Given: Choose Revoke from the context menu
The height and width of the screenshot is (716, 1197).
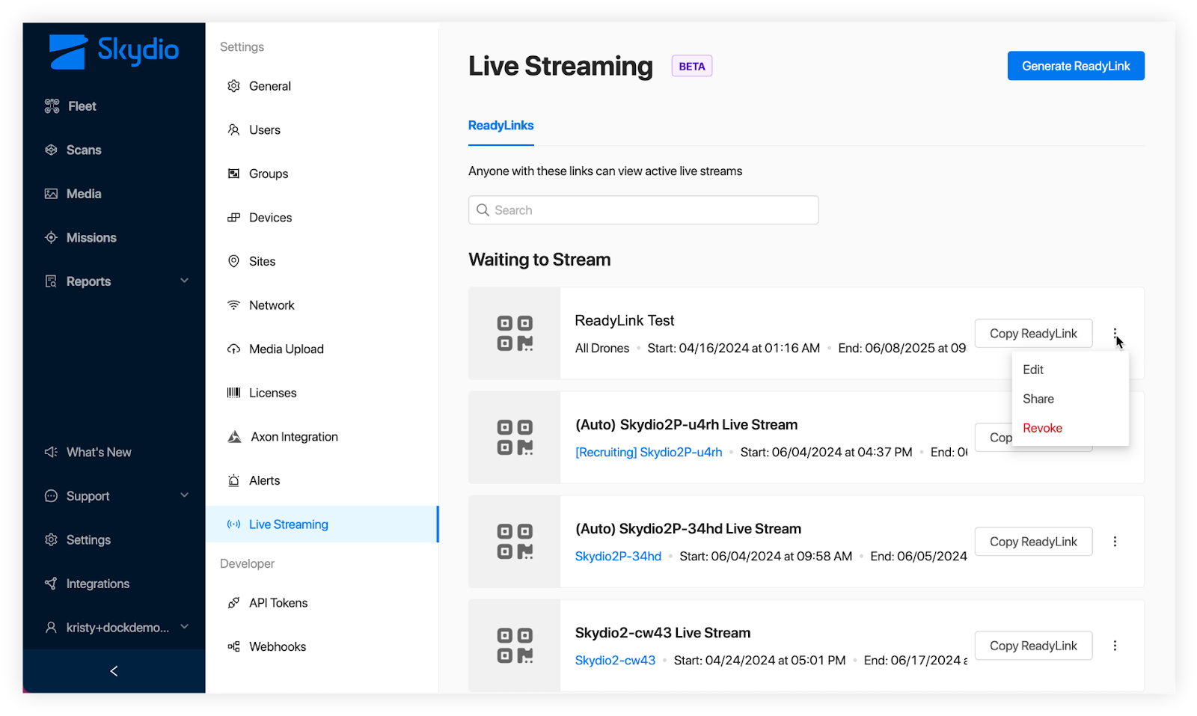Looking at the screenshot, I should point(1042,429).
